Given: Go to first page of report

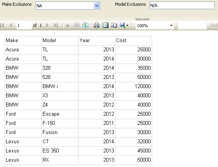Looking at the screenshot, I should pyautogui.click(x=2, y=25).
